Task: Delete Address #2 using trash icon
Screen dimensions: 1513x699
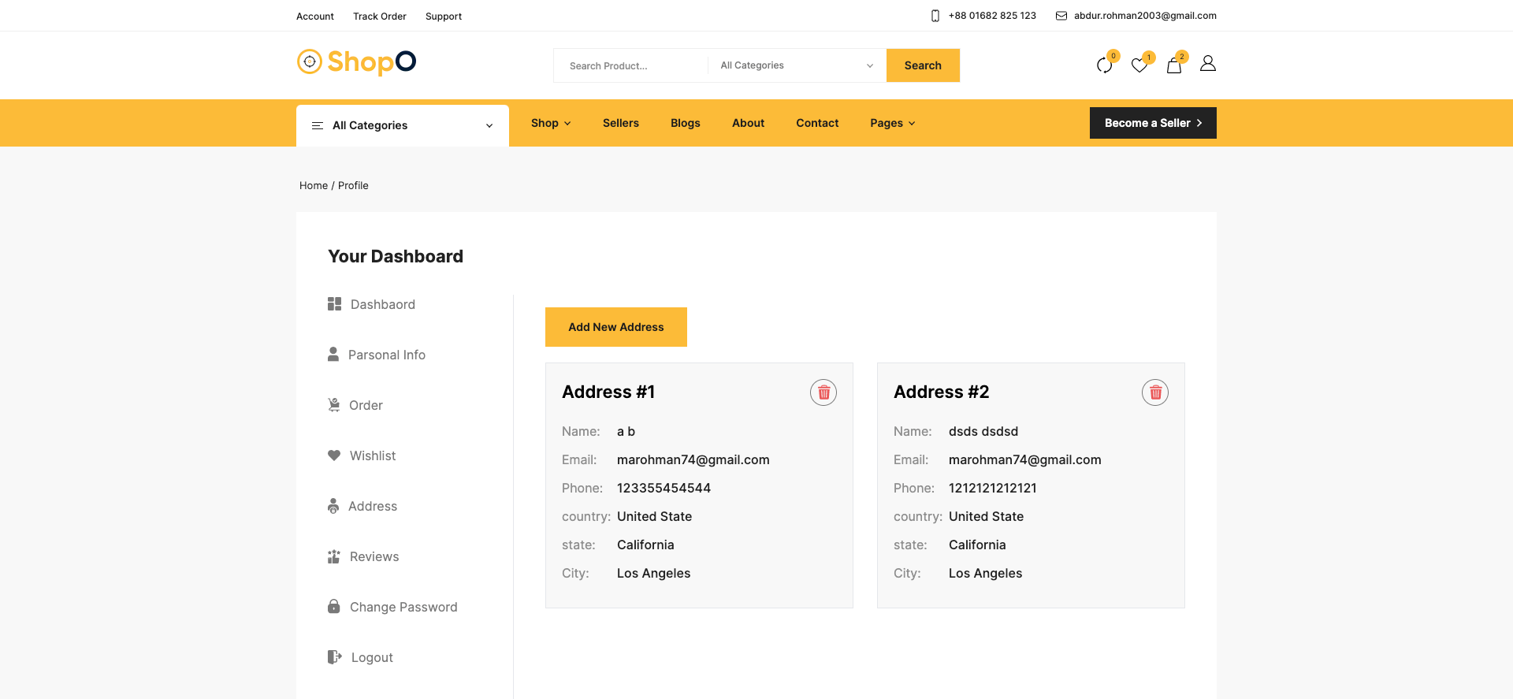Action: coord(1155,392)
